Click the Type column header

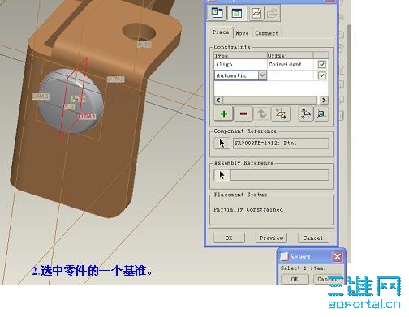pos(240,55)
